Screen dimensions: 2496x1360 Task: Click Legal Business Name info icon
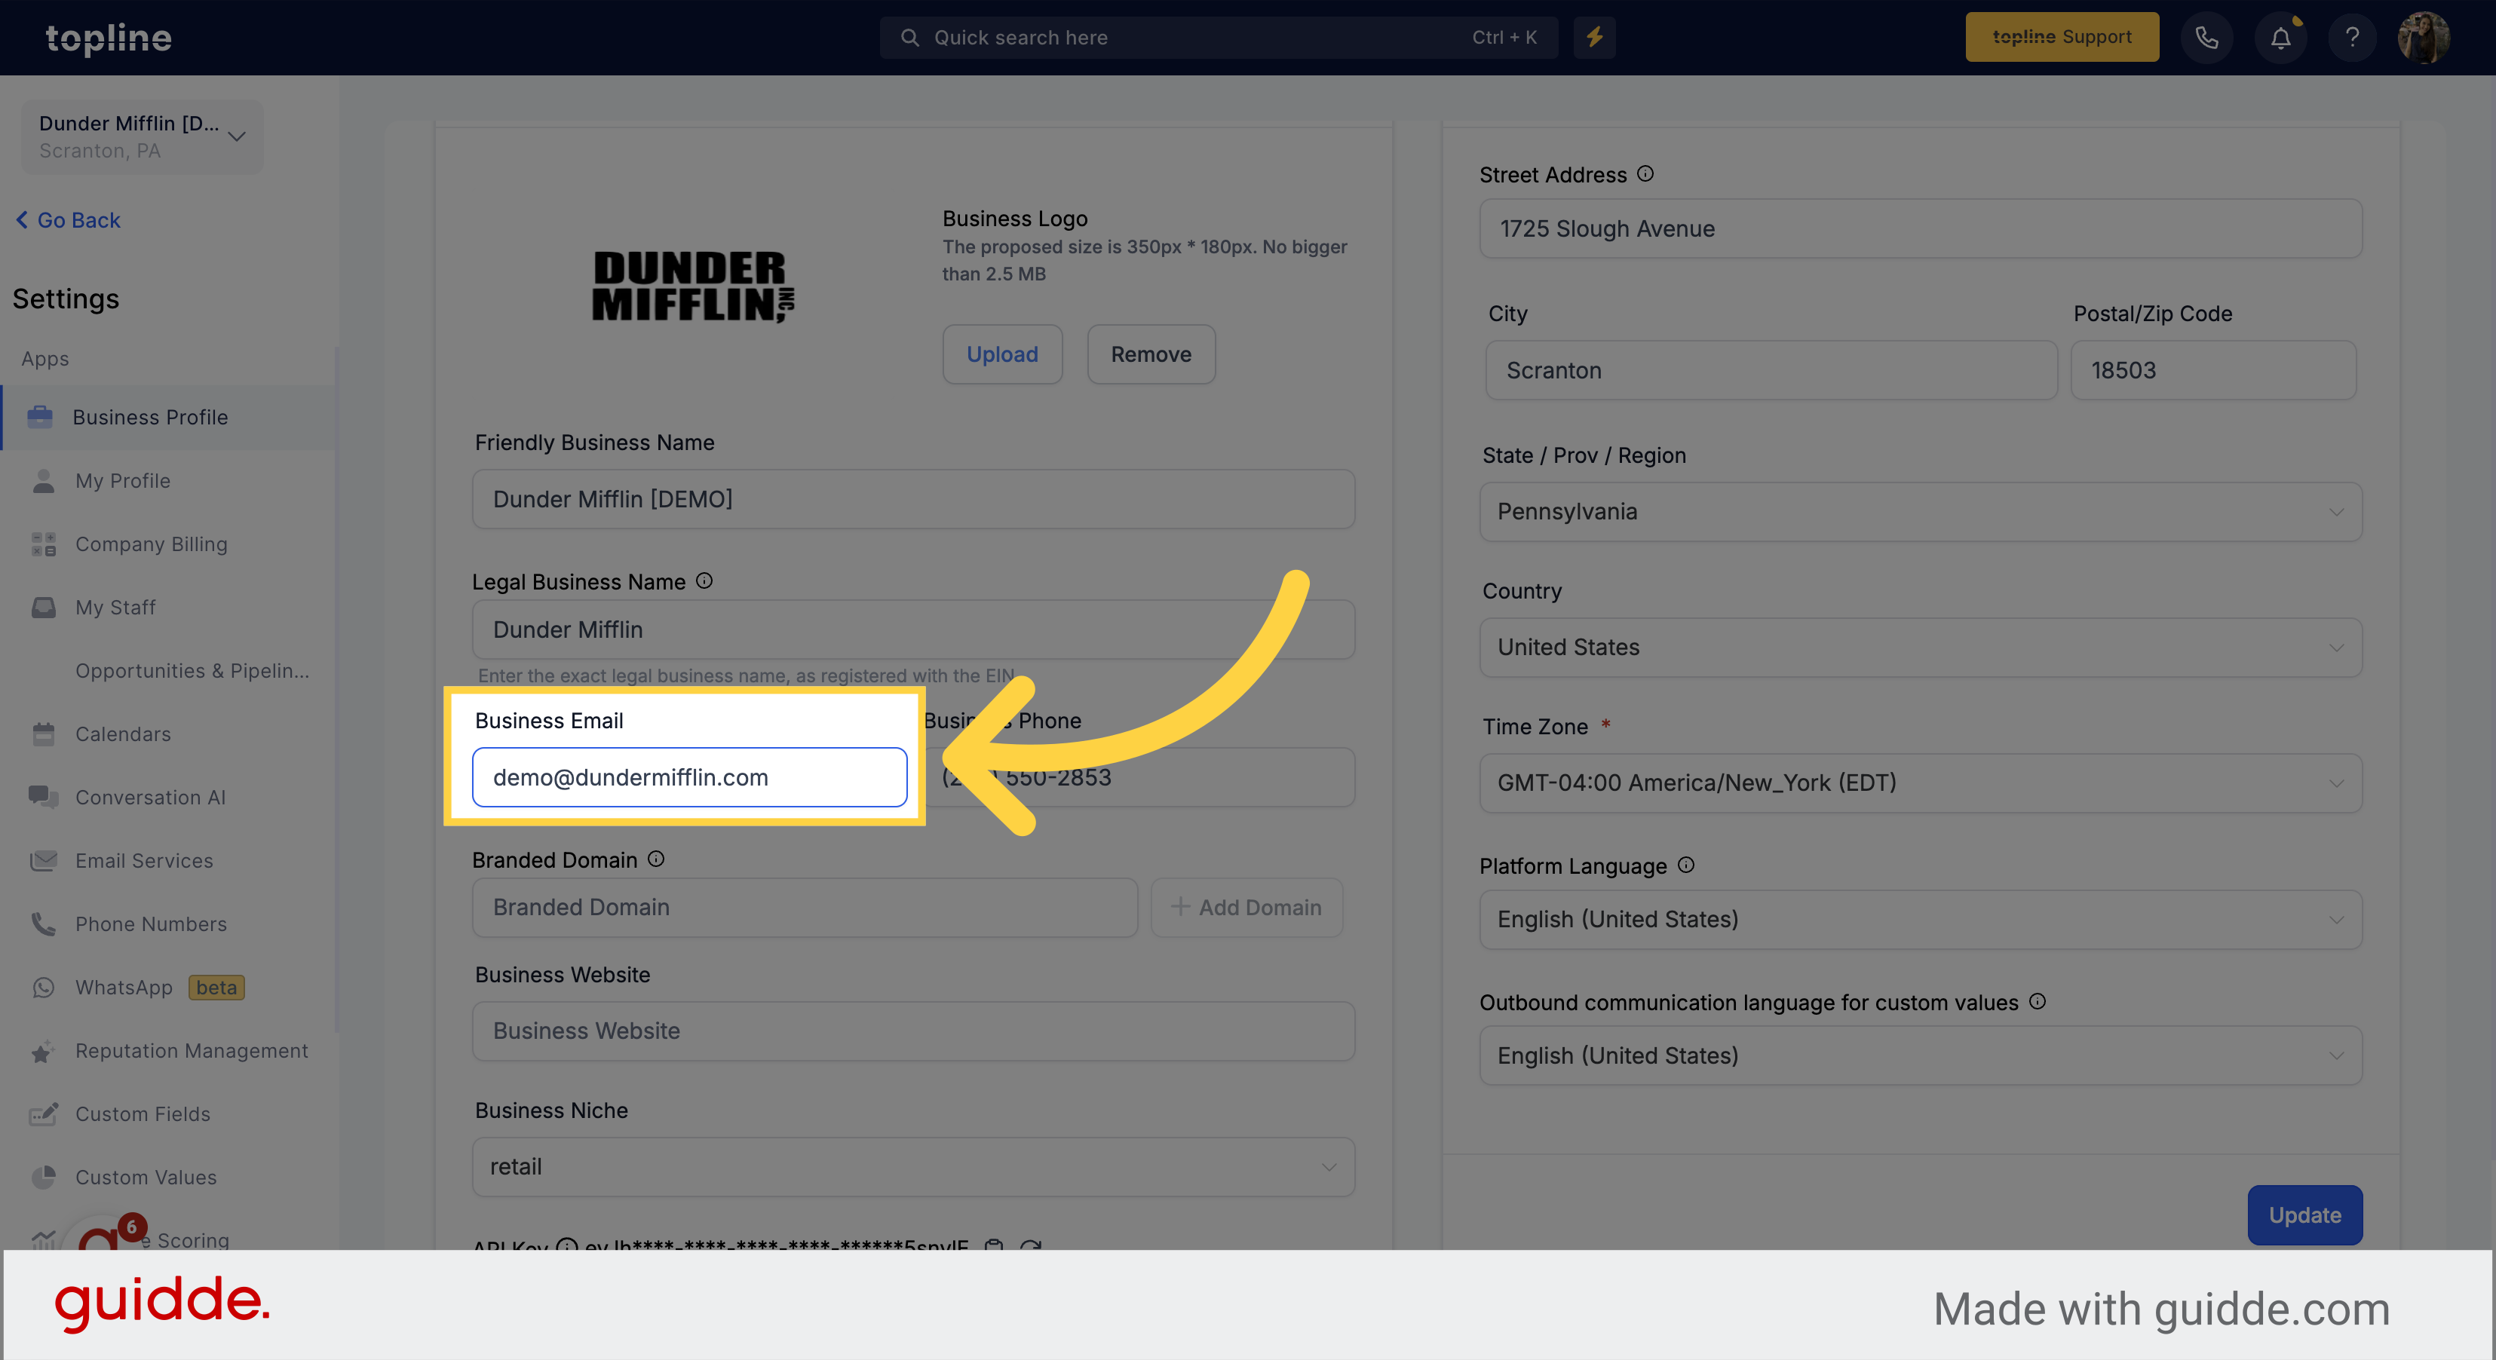(704, 580)
